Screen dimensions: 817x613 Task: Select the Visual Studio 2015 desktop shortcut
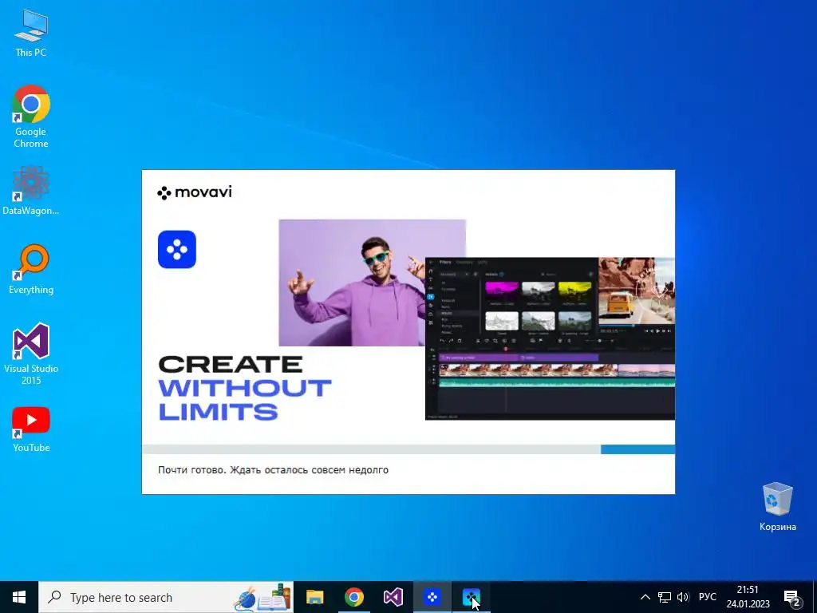coord(31,354)
